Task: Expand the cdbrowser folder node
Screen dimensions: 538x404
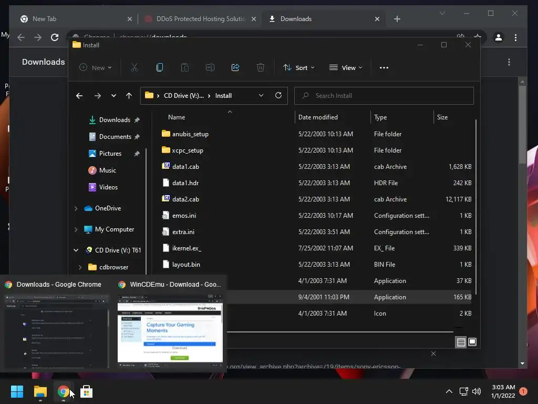Action: 80,267
